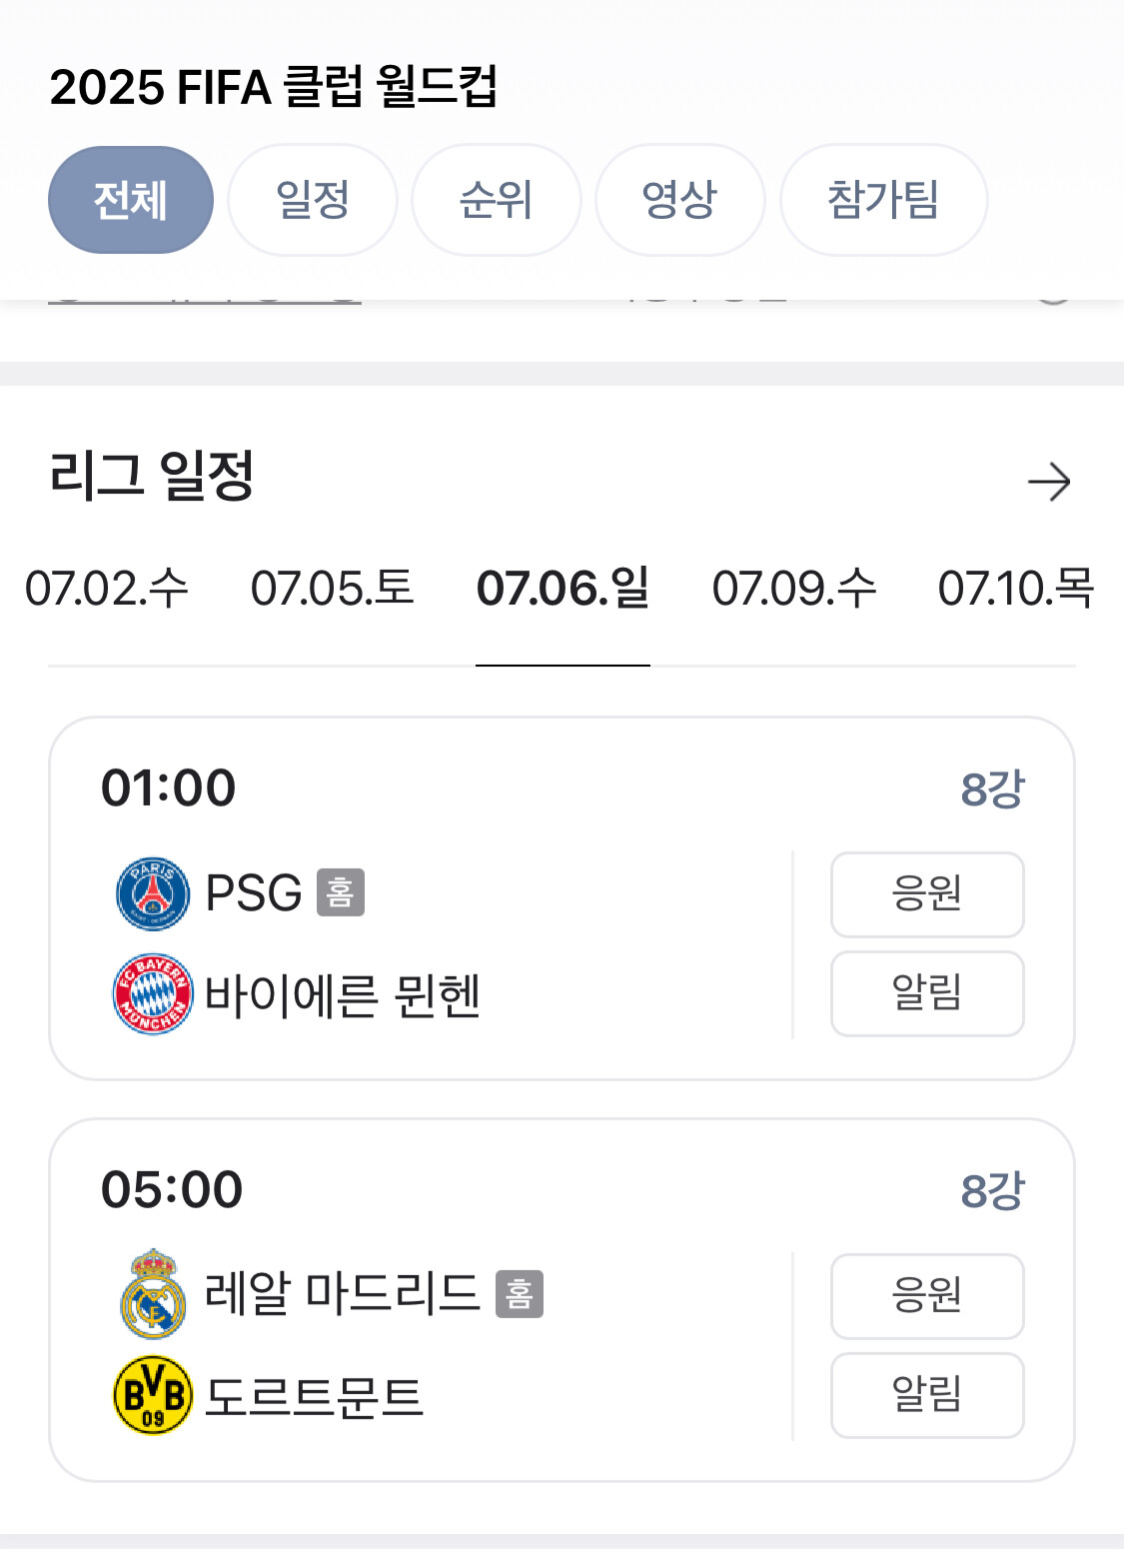The height and width of the screenshot is (1549, 1124).
Task: Tap 응원 for PSG vs 바이에른 뮌헨 match
Action: click(927, 894)
